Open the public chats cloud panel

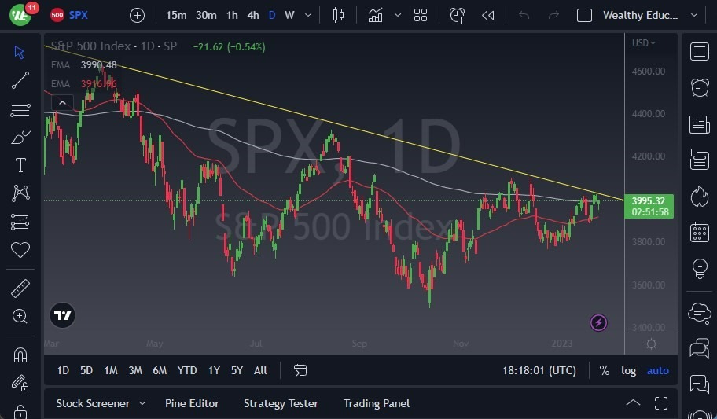700,312
